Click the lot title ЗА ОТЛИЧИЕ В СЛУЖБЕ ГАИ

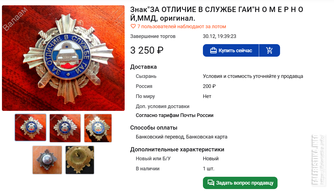coord(217,14)
